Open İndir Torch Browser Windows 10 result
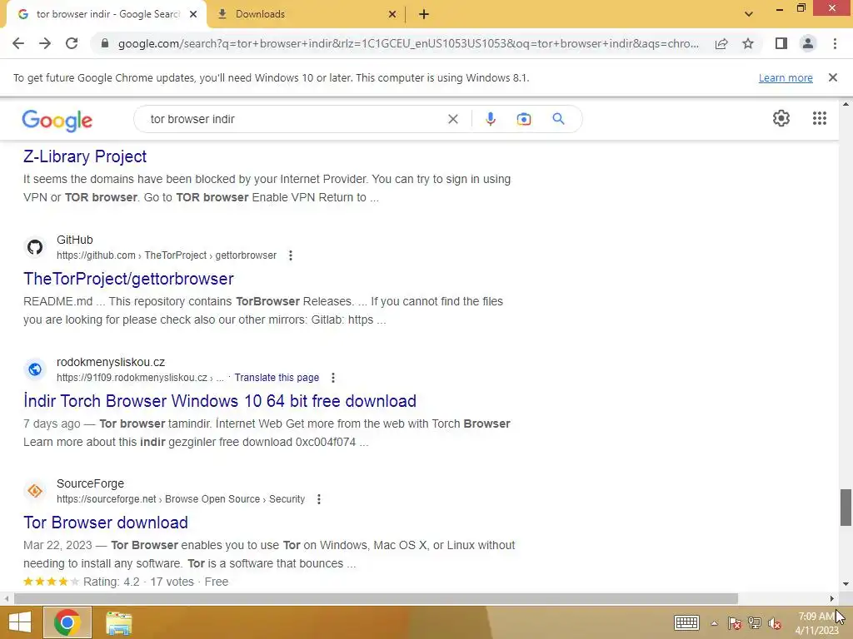The width and height of the screenshot is (853, 639). (220, 401)
